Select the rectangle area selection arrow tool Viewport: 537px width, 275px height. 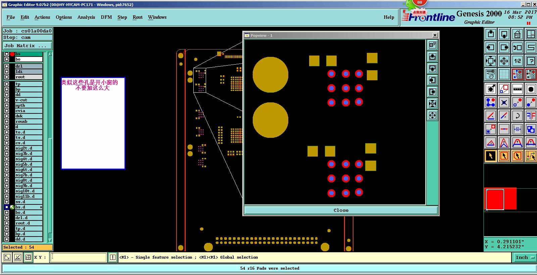(504, 156)
